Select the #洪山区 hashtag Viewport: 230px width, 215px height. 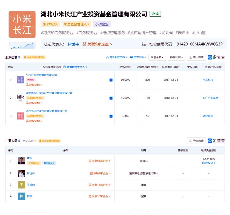199,33
